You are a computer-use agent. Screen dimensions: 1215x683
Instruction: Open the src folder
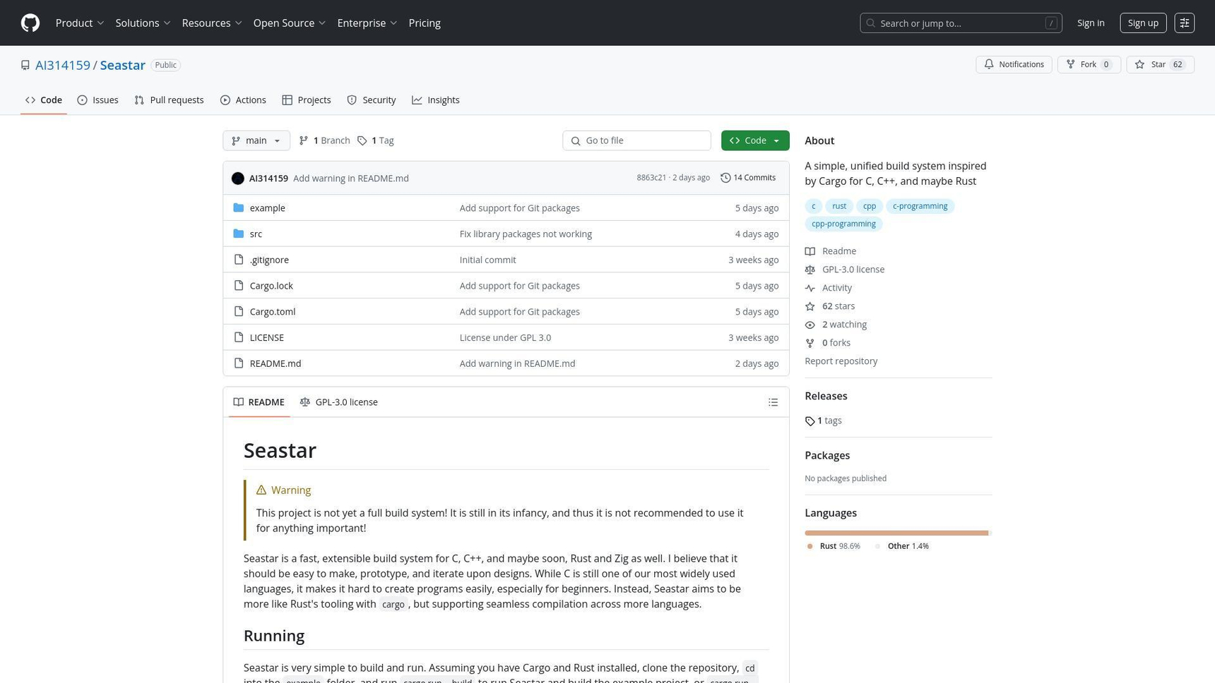tap(256, 234)
